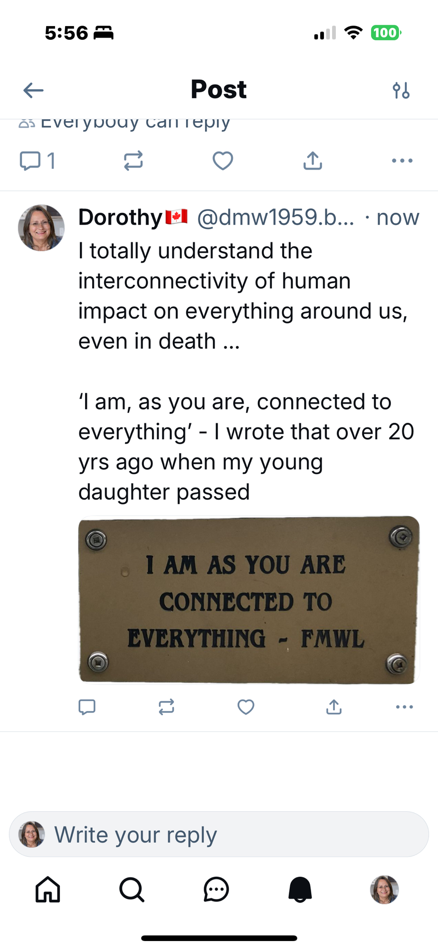Open the @dmw1959 handle link
The image size is (438, 950).
click(275, 218)
